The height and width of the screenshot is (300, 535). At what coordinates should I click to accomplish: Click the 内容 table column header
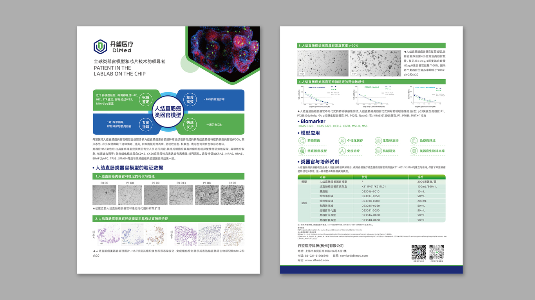[x=322, y=177]
